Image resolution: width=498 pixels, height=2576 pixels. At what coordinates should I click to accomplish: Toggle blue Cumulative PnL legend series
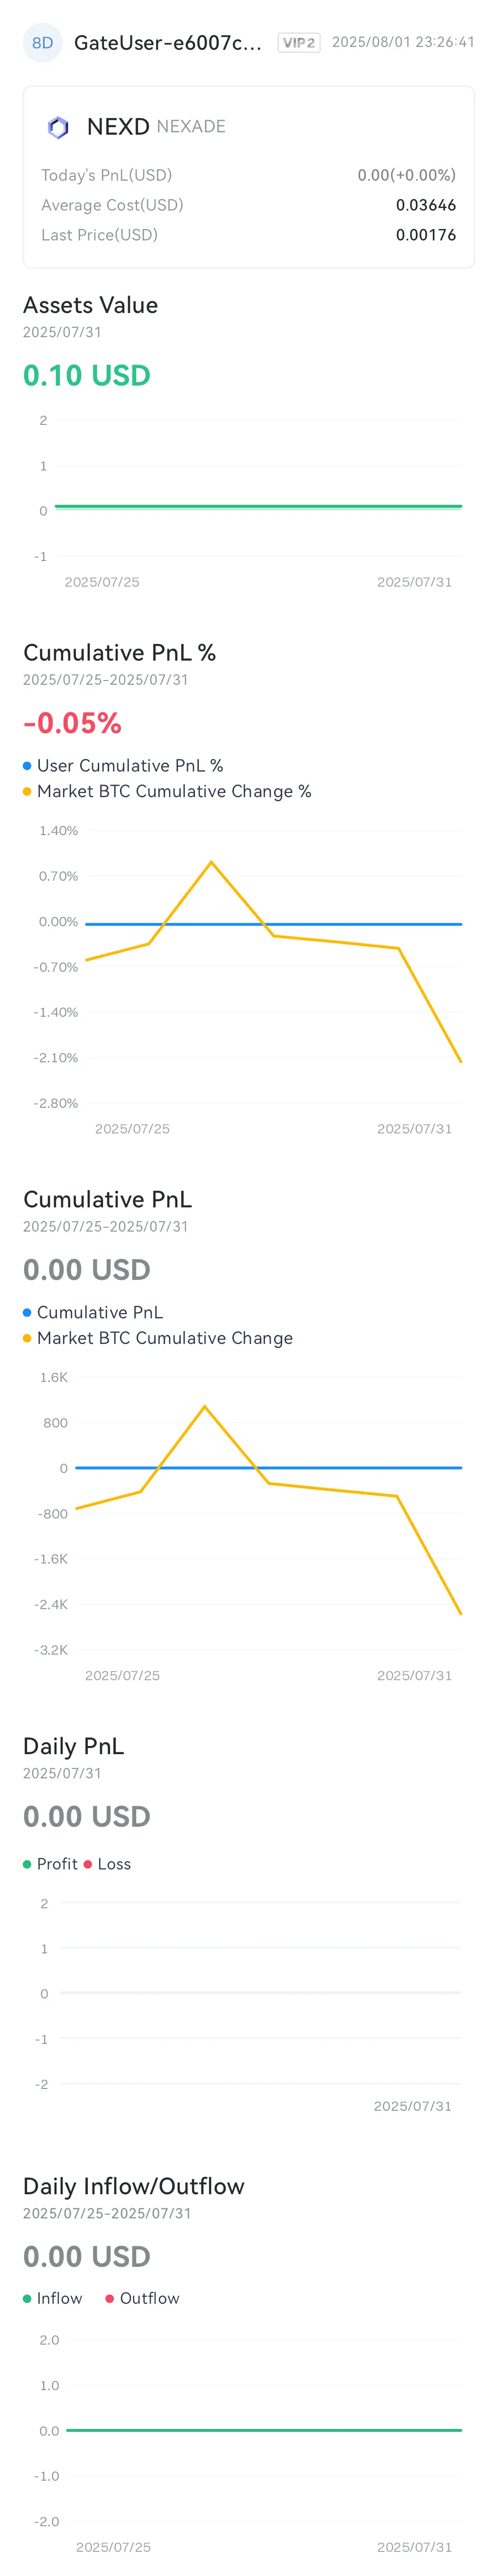tap(27, 1312)
